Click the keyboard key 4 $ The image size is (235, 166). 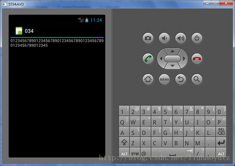(x=157, y=111)
